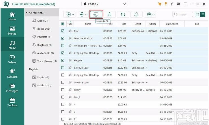Uncheck the Avril Lavigne song checkbox
209x125 pixels.
(x=63, y=45)
